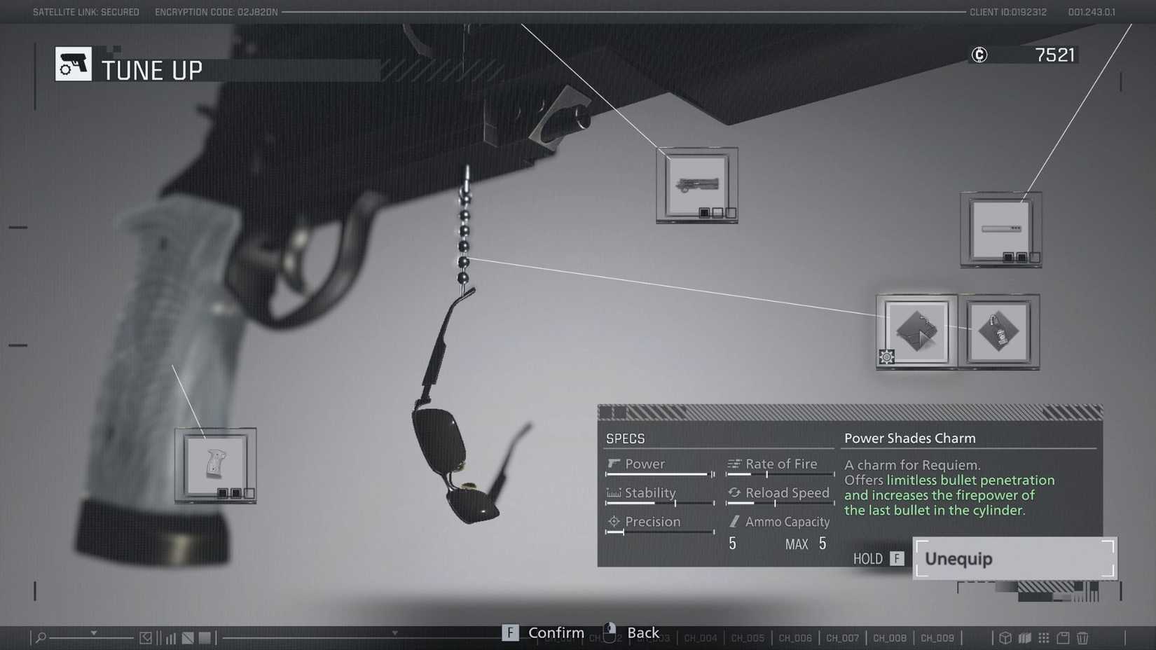
Task: Click the gear icon on charm slot
Action: pyautogui.click(x=886, y=357)
